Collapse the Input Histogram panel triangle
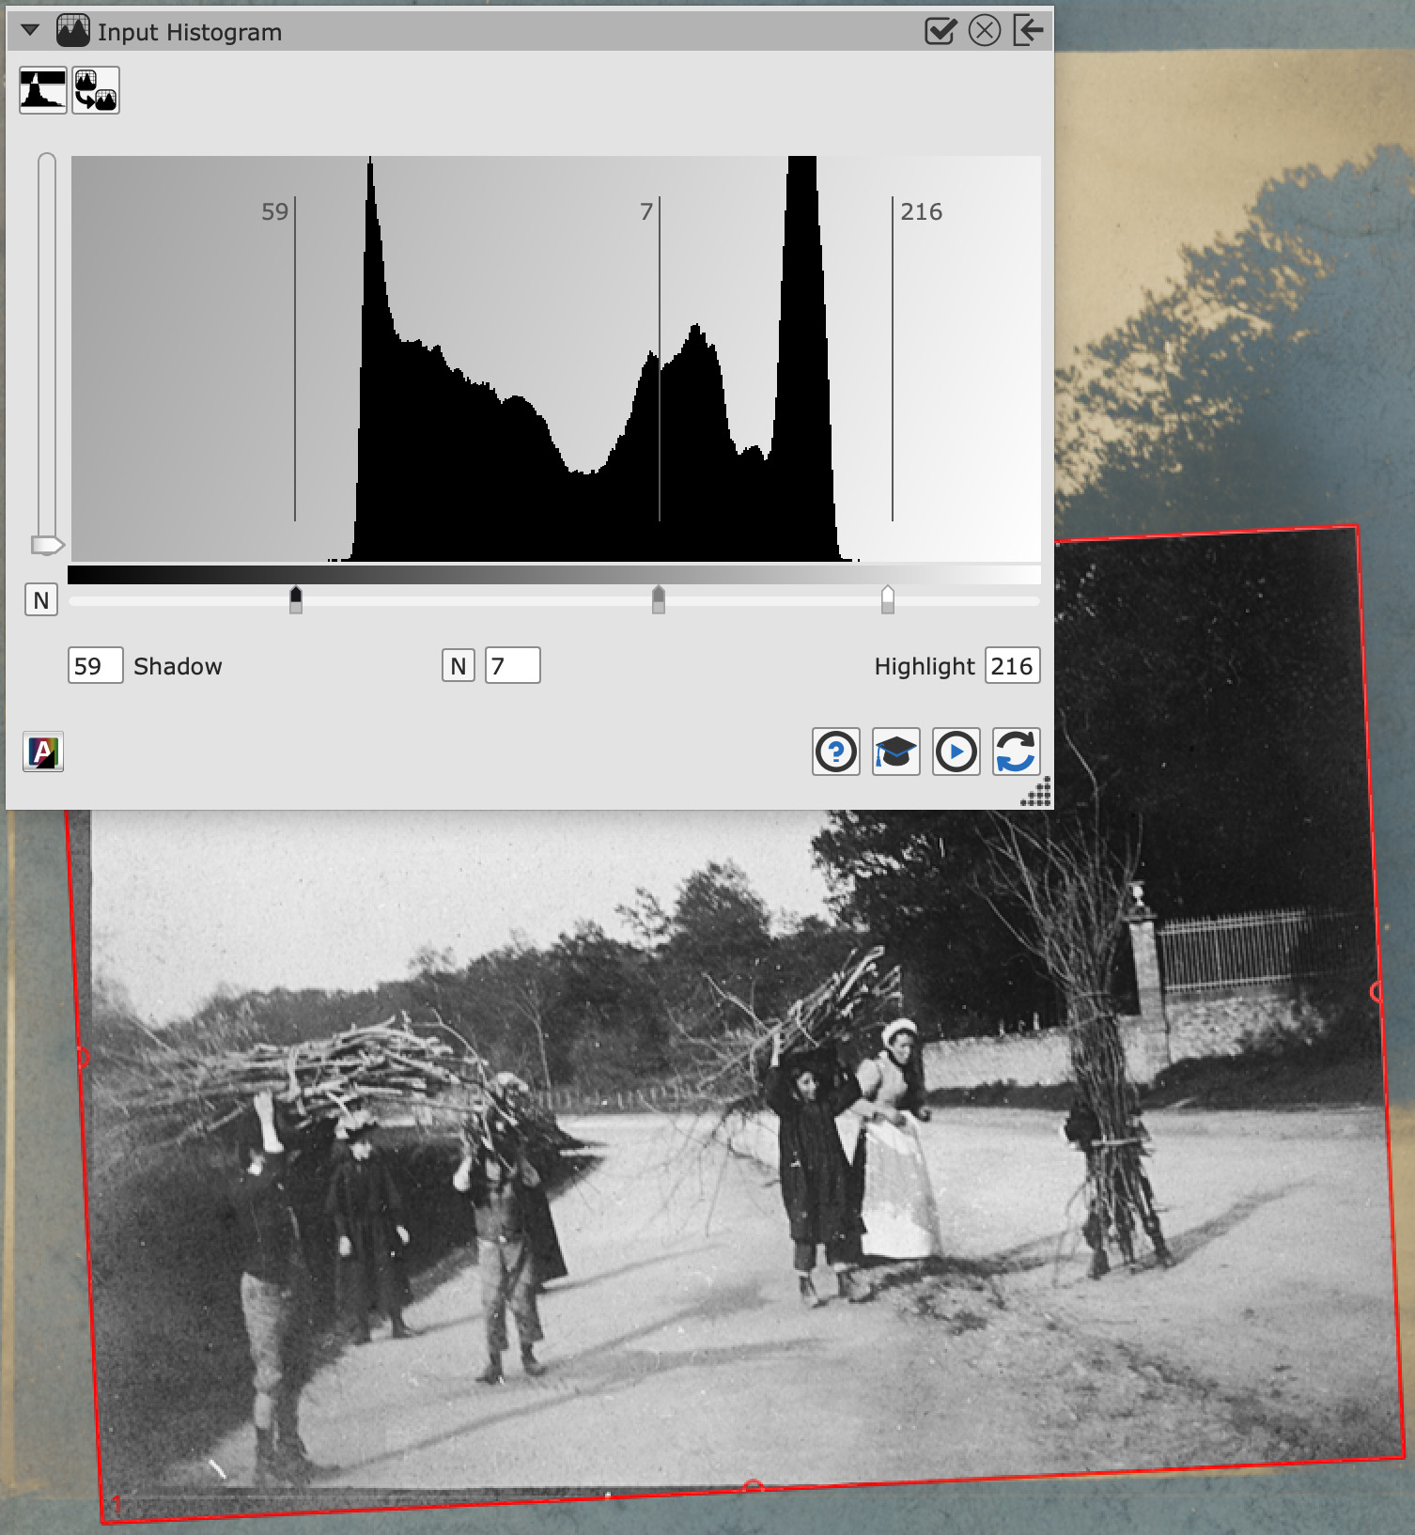The height and width of the screenshot is (1535, 1415). point(30,31)
